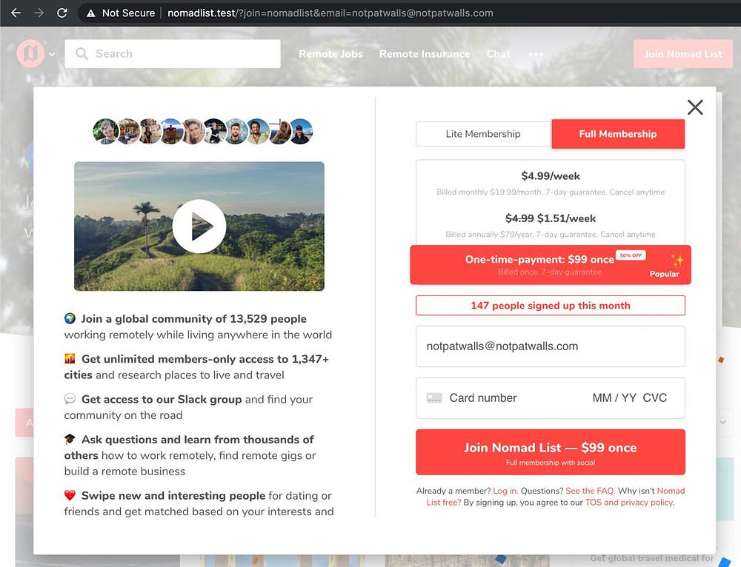Viewport: 741px width, 567px height.
Task: Open Remote Insurance in the nav bar
Action: pos(425,54)
